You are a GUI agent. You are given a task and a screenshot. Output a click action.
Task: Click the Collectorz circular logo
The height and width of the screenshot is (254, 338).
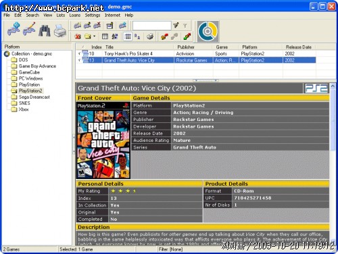click(208, 32)
